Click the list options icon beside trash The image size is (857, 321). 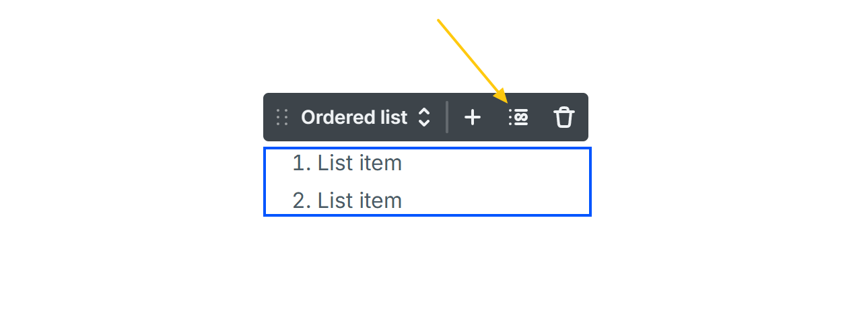[x=518, y=117]
